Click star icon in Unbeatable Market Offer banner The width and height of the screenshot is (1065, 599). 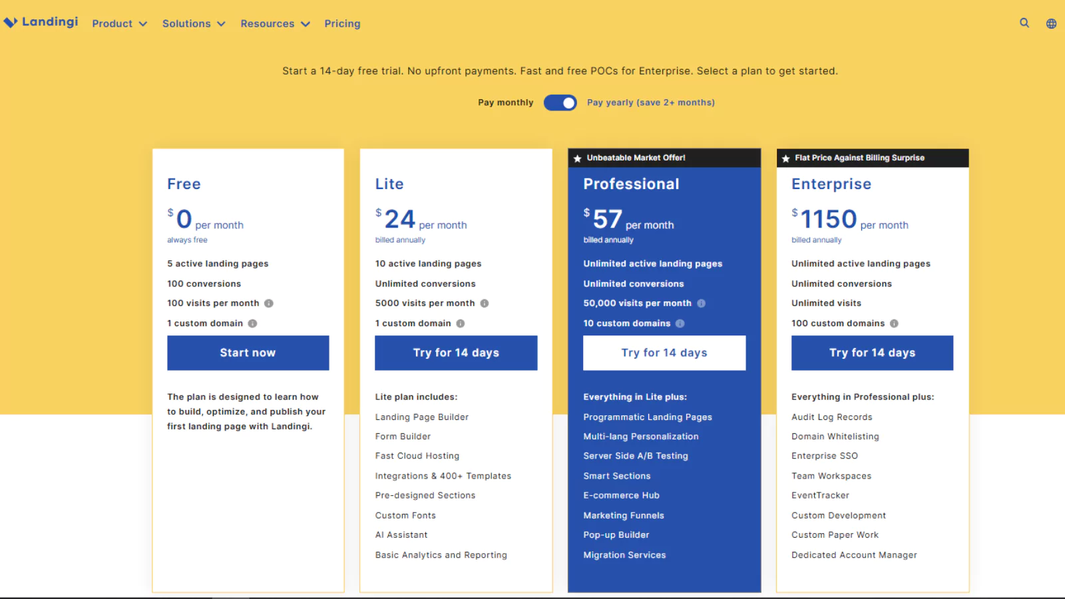578,158
